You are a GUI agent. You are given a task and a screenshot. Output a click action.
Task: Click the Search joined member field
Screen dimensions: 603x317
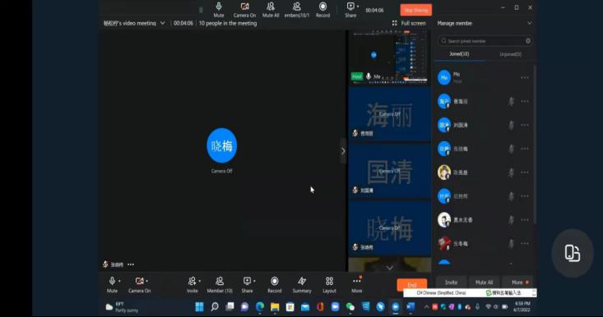tap(485, 41)
